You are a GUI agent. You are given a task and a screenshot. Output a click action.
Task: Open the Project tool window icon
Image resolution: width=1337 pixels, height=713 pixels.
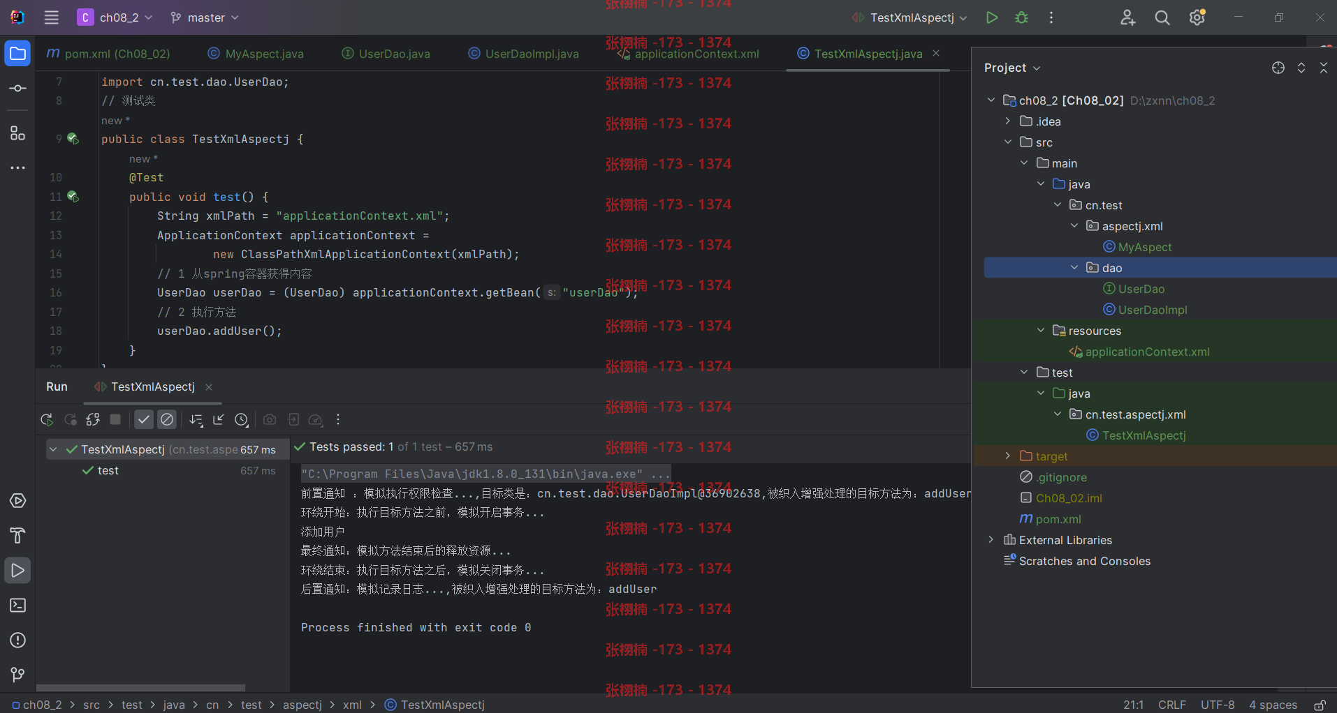17,54
